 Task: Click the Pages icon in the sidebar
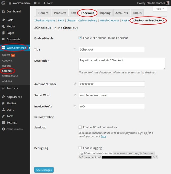3,33
